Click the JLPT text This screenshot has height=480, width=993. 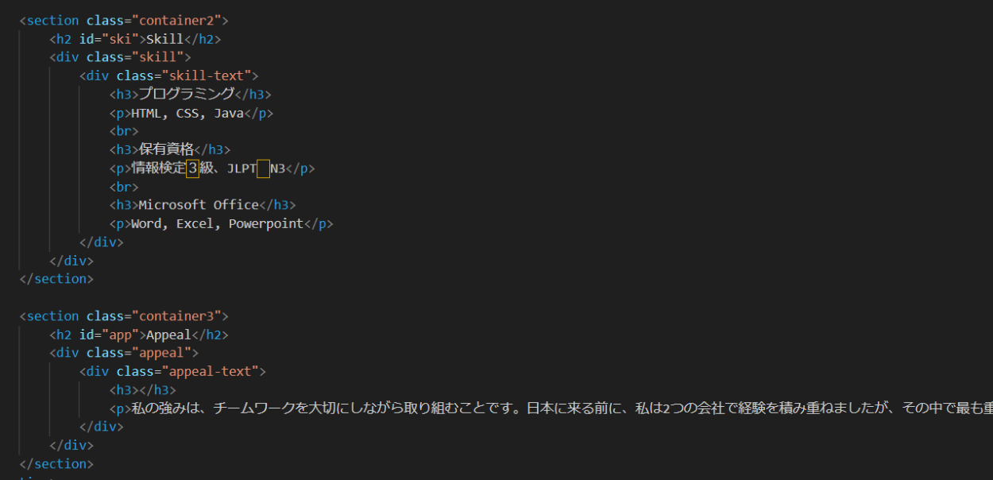tap(241, 168)
